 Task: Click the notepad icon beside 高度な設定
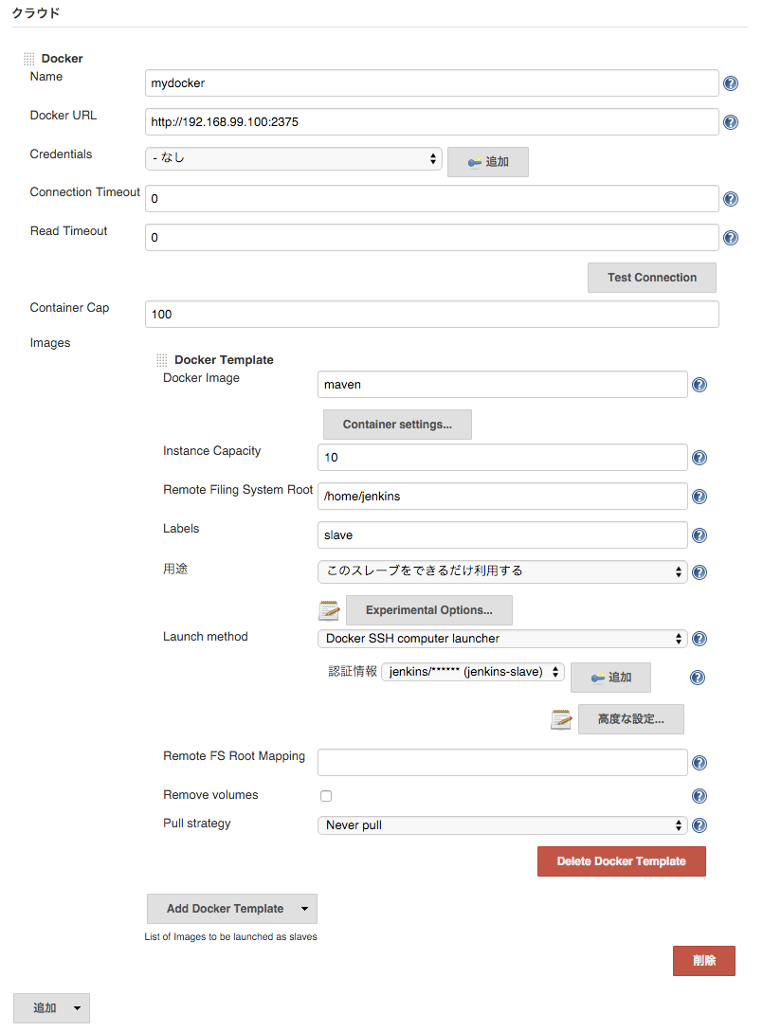pos(561,718)
